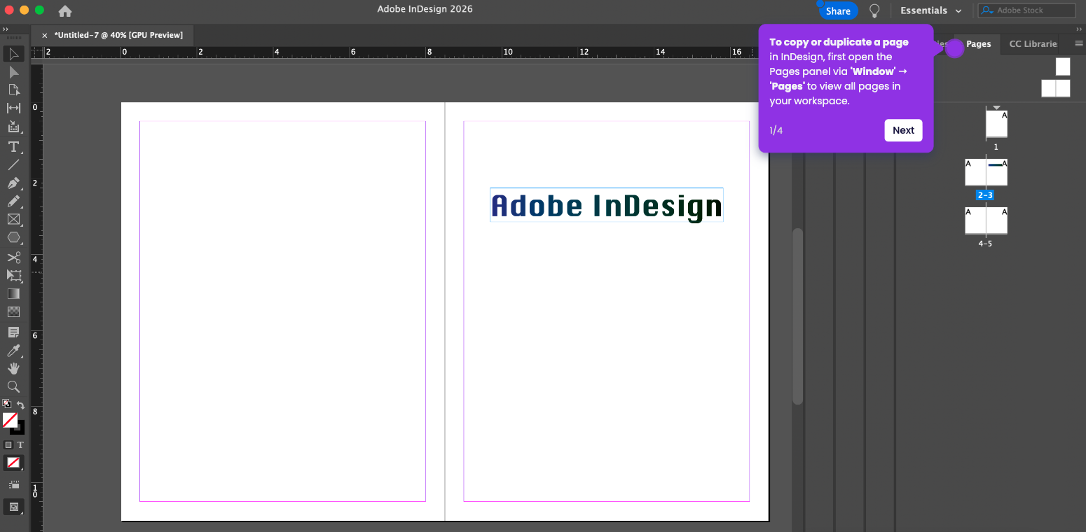This screenshot has width=1086, height=532.
Task: Swap fill and stroke arrows
Action: coord(21,405)
